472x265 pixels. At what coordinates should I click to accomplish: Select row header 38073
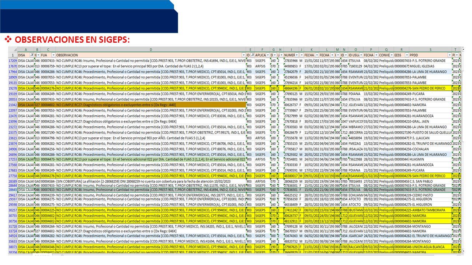click(13, 247)
